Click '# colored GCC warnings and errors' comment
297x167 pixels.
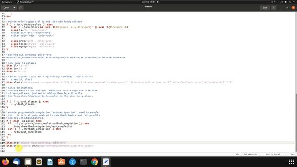pos(28,55)
